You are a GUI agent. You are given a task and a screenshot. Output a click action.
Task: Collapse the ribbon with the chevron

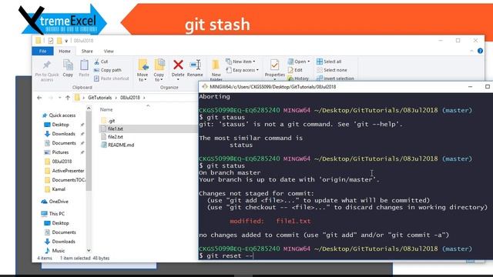click(x=471, y=51)
